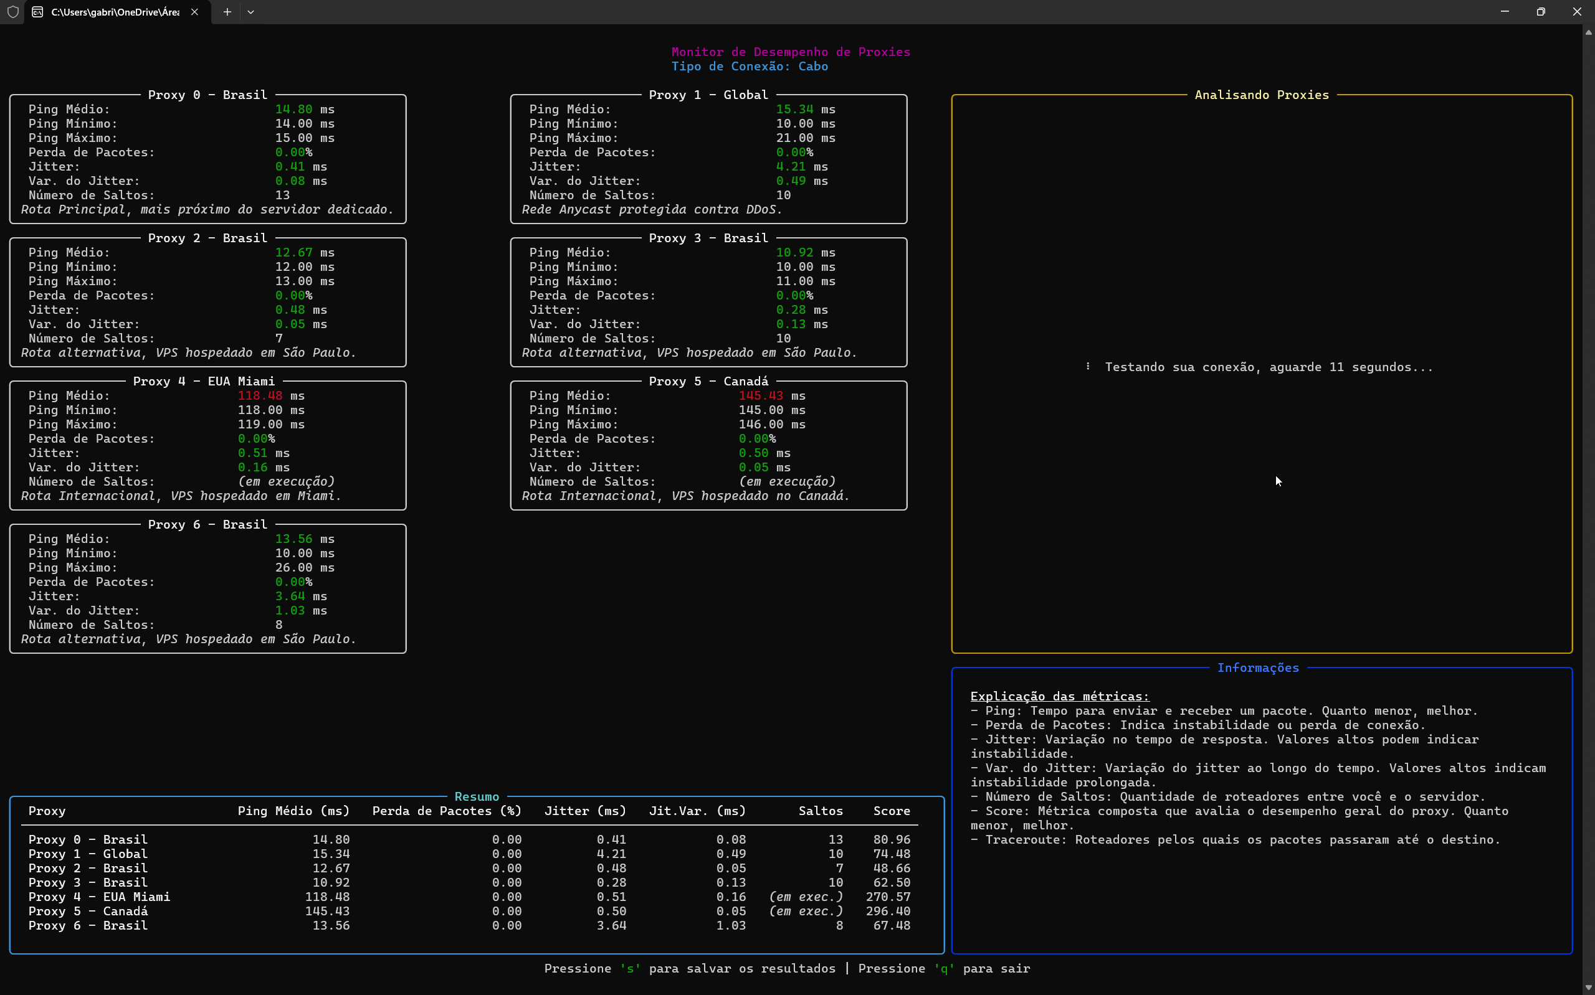Click Jitter value 3.64 ms in Proxy 6
This screenshot has height=995, width=1595.
(x=301, y=597)
